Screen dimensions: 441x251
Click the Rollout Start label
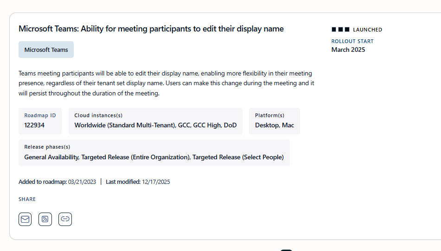[352, 41]
